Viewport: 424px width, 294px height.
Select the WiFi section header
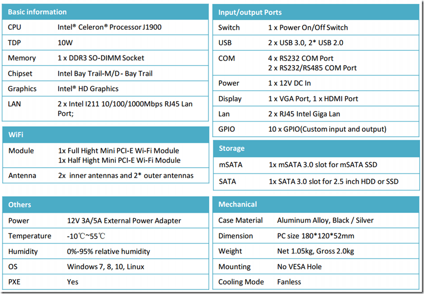point(16,135)
